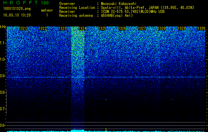Click the Receiving antenna field label
This screenshot has height=132, width=208.
76,16
